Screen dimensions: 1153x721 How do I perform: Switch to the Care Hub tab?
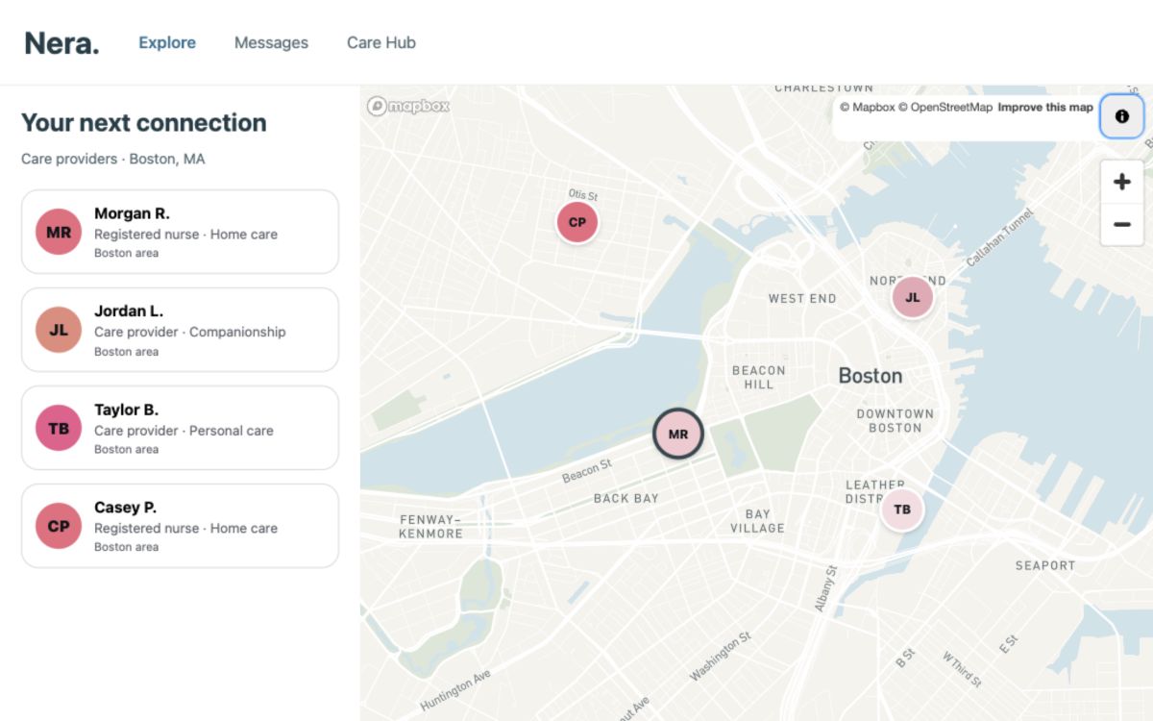(381, 42)
